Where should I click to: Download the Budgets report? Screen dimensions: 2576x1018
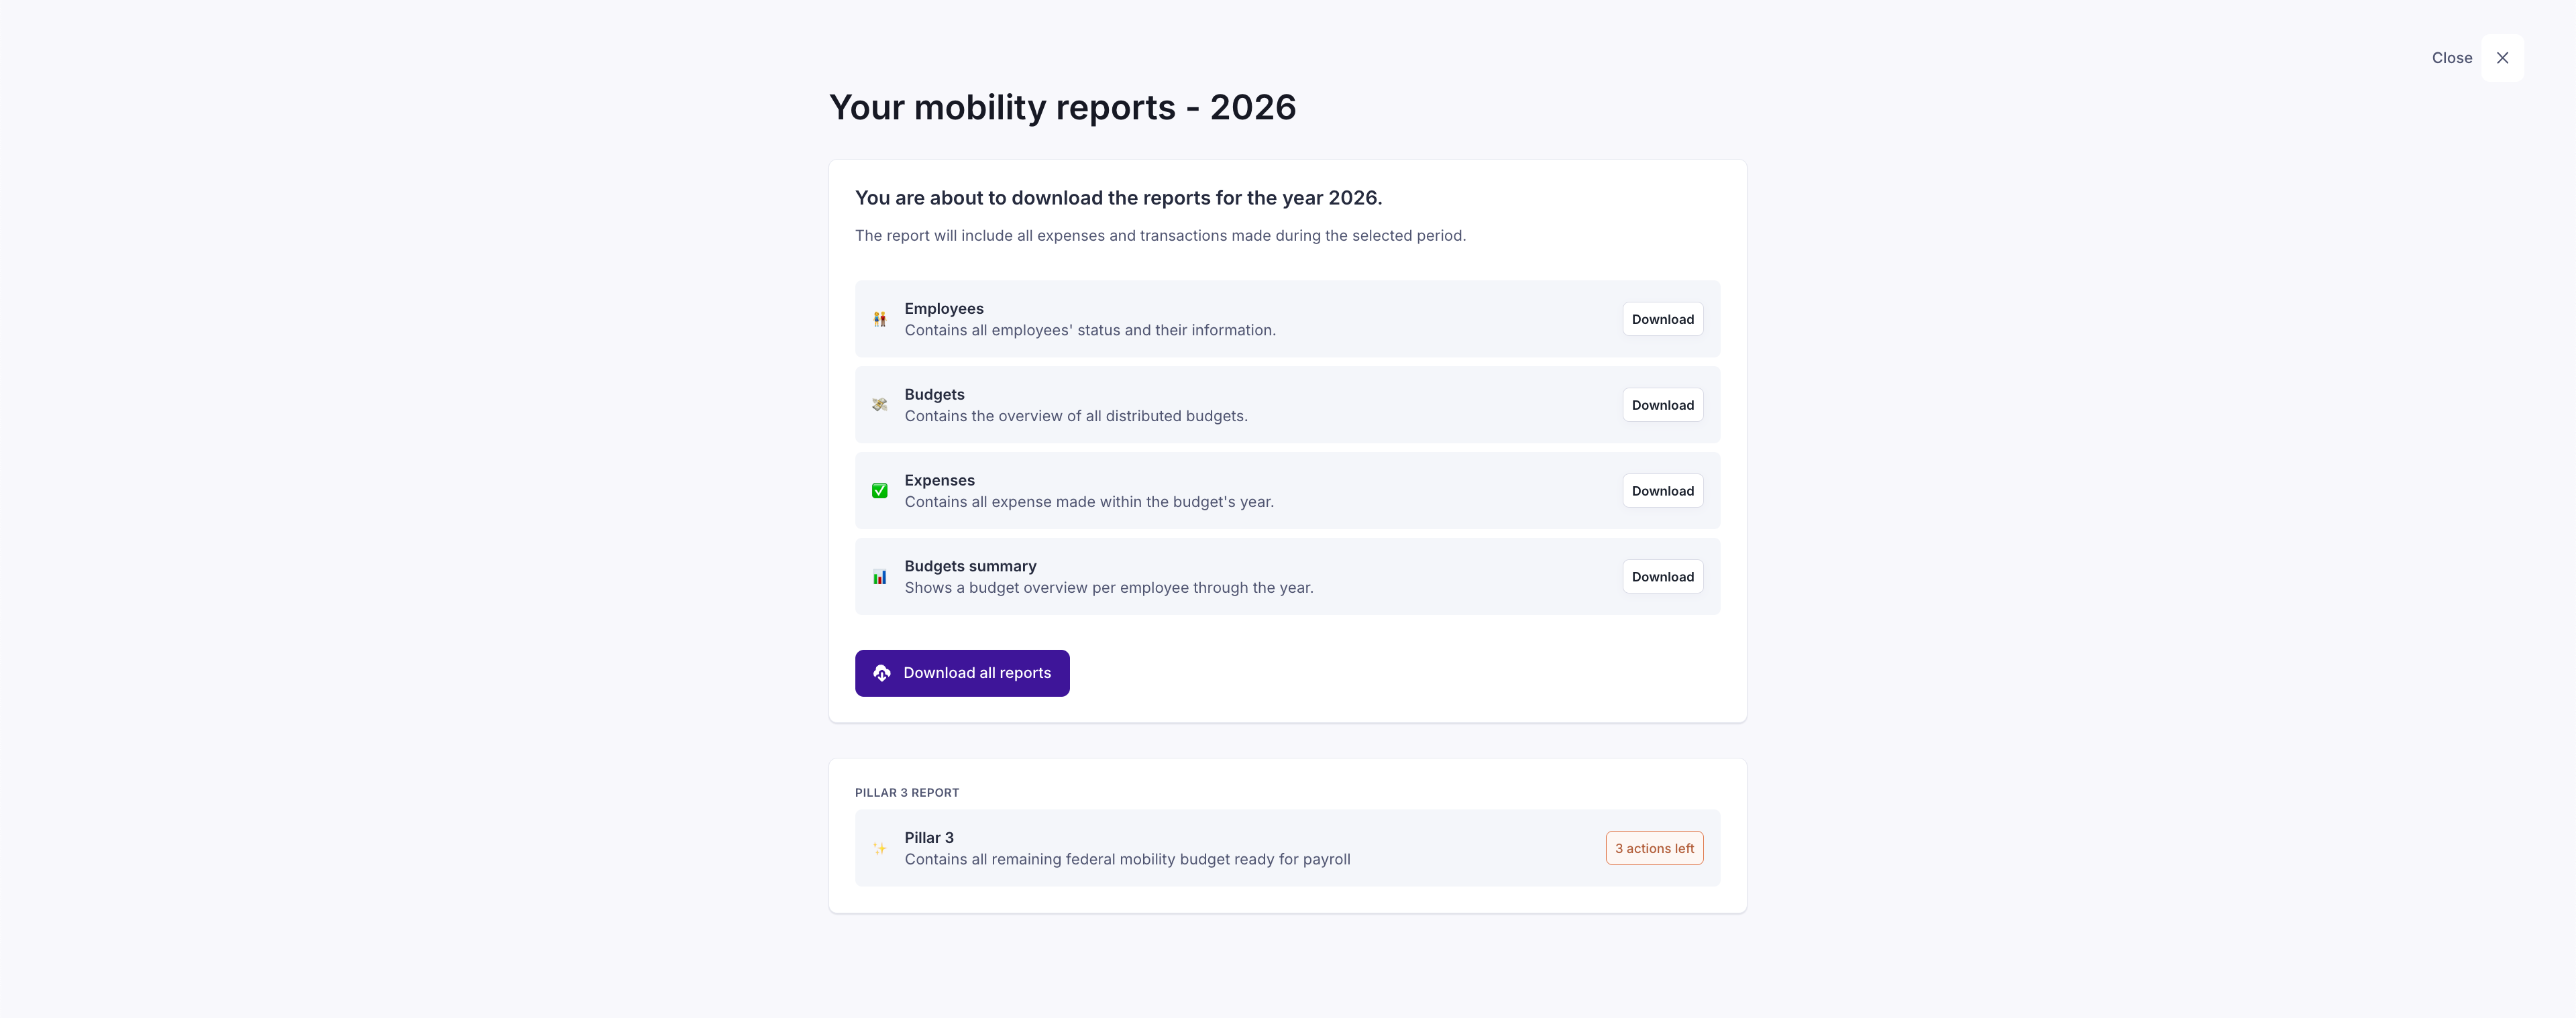coord(1662,405)
